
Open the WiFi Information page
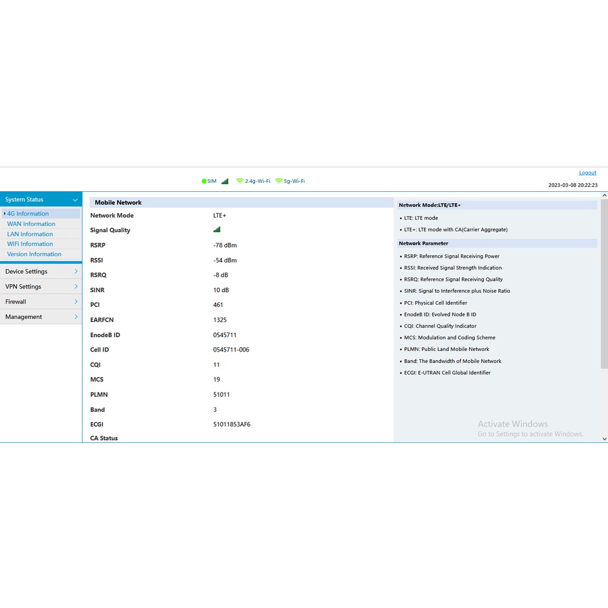point(30,244)
